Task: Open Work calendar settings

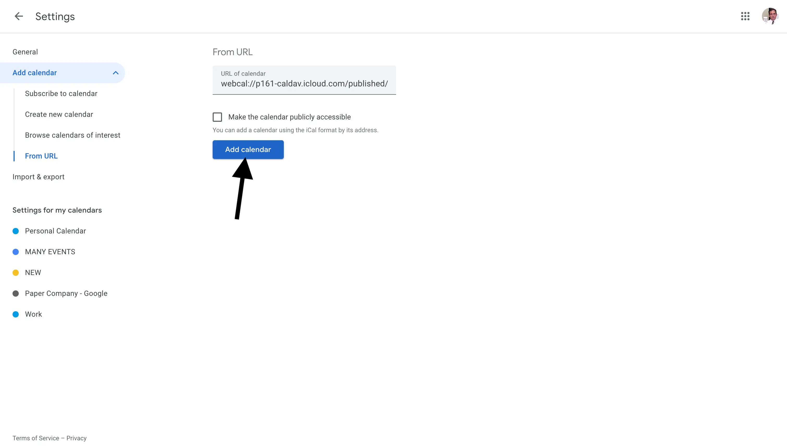Action: (34, 314)
